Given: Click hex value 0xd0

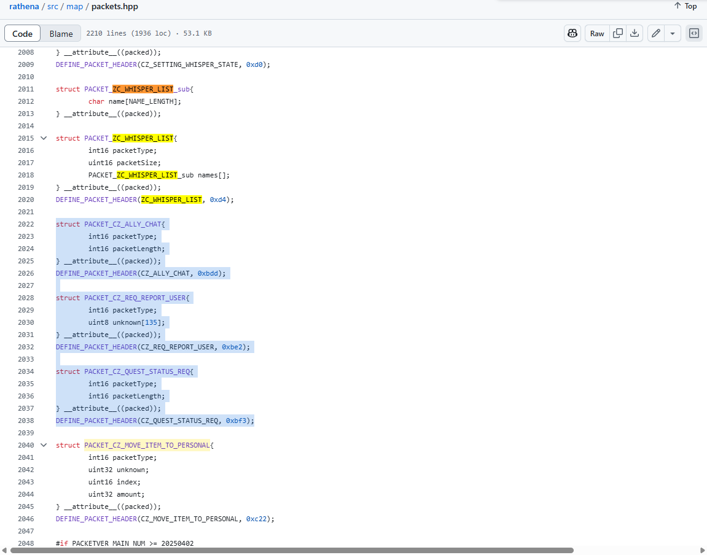Looking at the screenshot, I should pos(254,65).
